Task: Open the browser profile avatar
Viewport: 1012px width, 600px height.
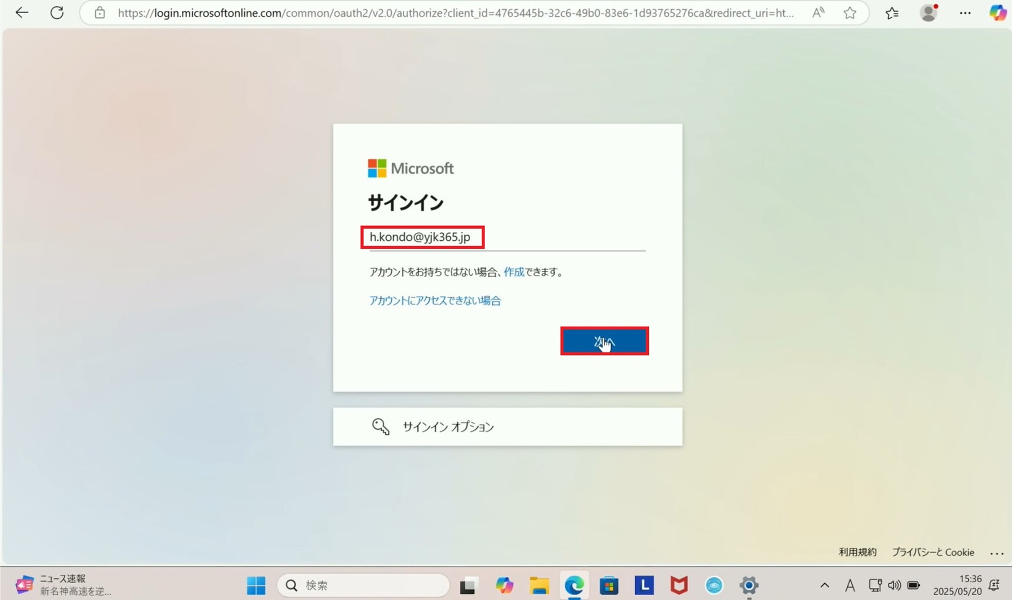Action: tap(929, 13)
